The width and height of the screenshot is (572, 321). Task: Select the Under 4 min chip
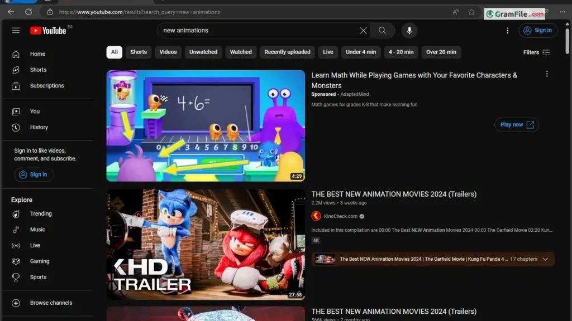[361, 52]
